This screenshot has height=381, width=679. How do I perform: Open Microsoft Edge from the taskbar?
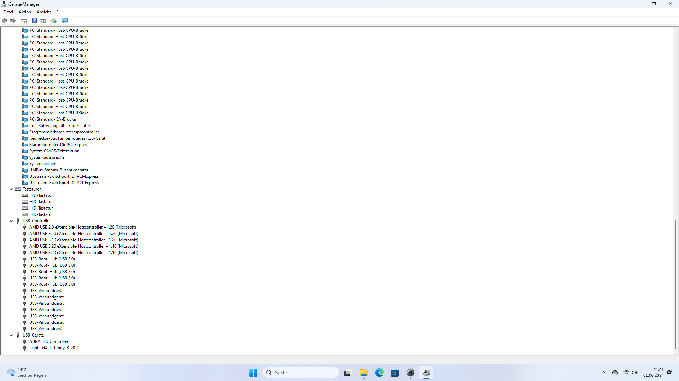click(x=379, y=373)
